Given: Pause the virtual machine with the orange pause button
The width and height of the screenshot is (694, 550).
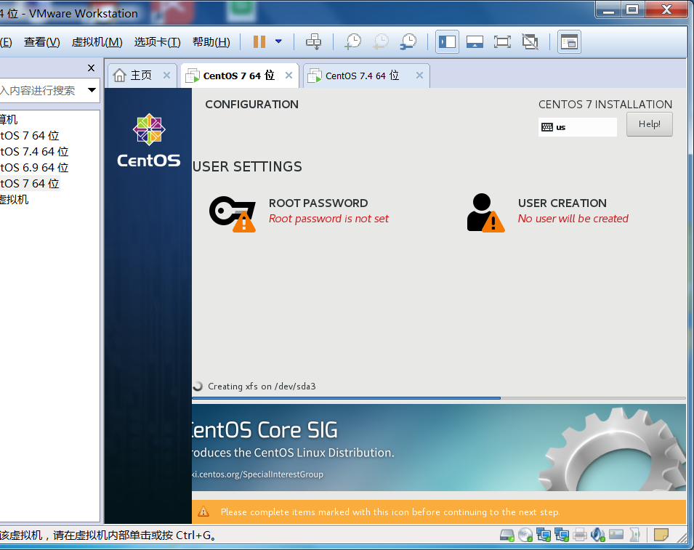Looking at the screenshot, I should coord(259,42).
